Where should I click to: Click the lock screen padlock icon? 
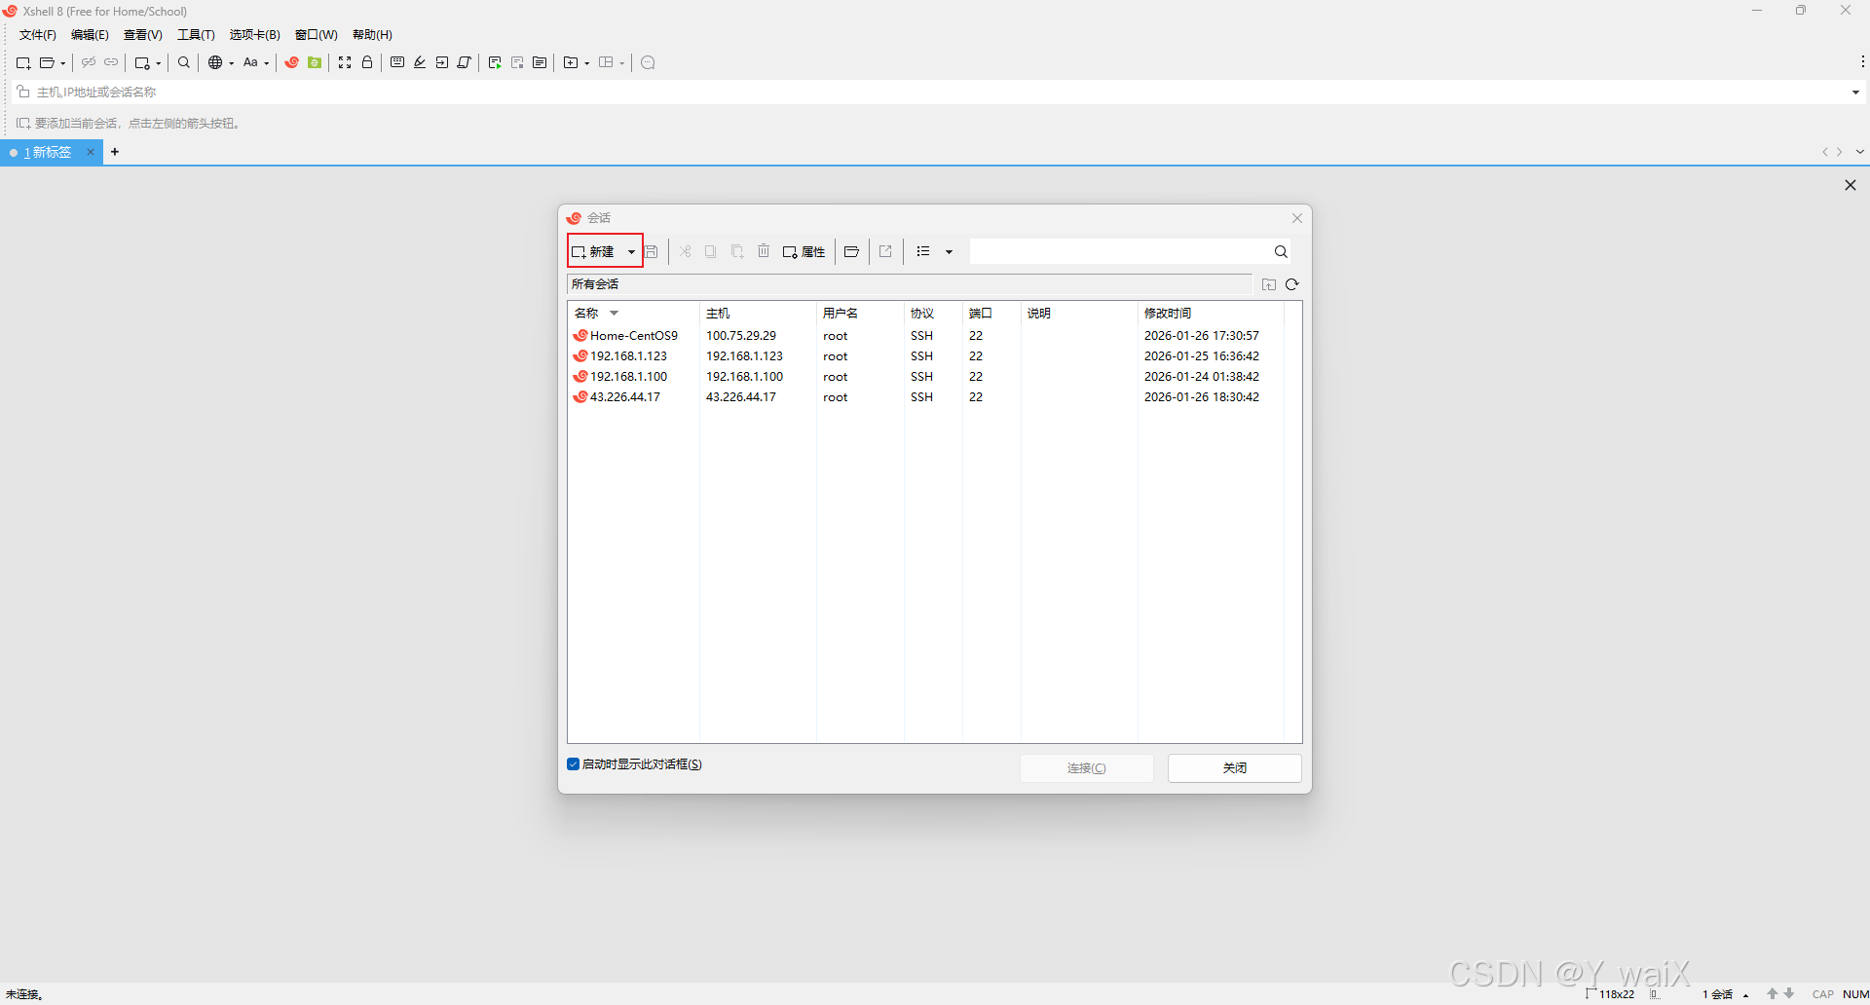[x=367, y=62]
